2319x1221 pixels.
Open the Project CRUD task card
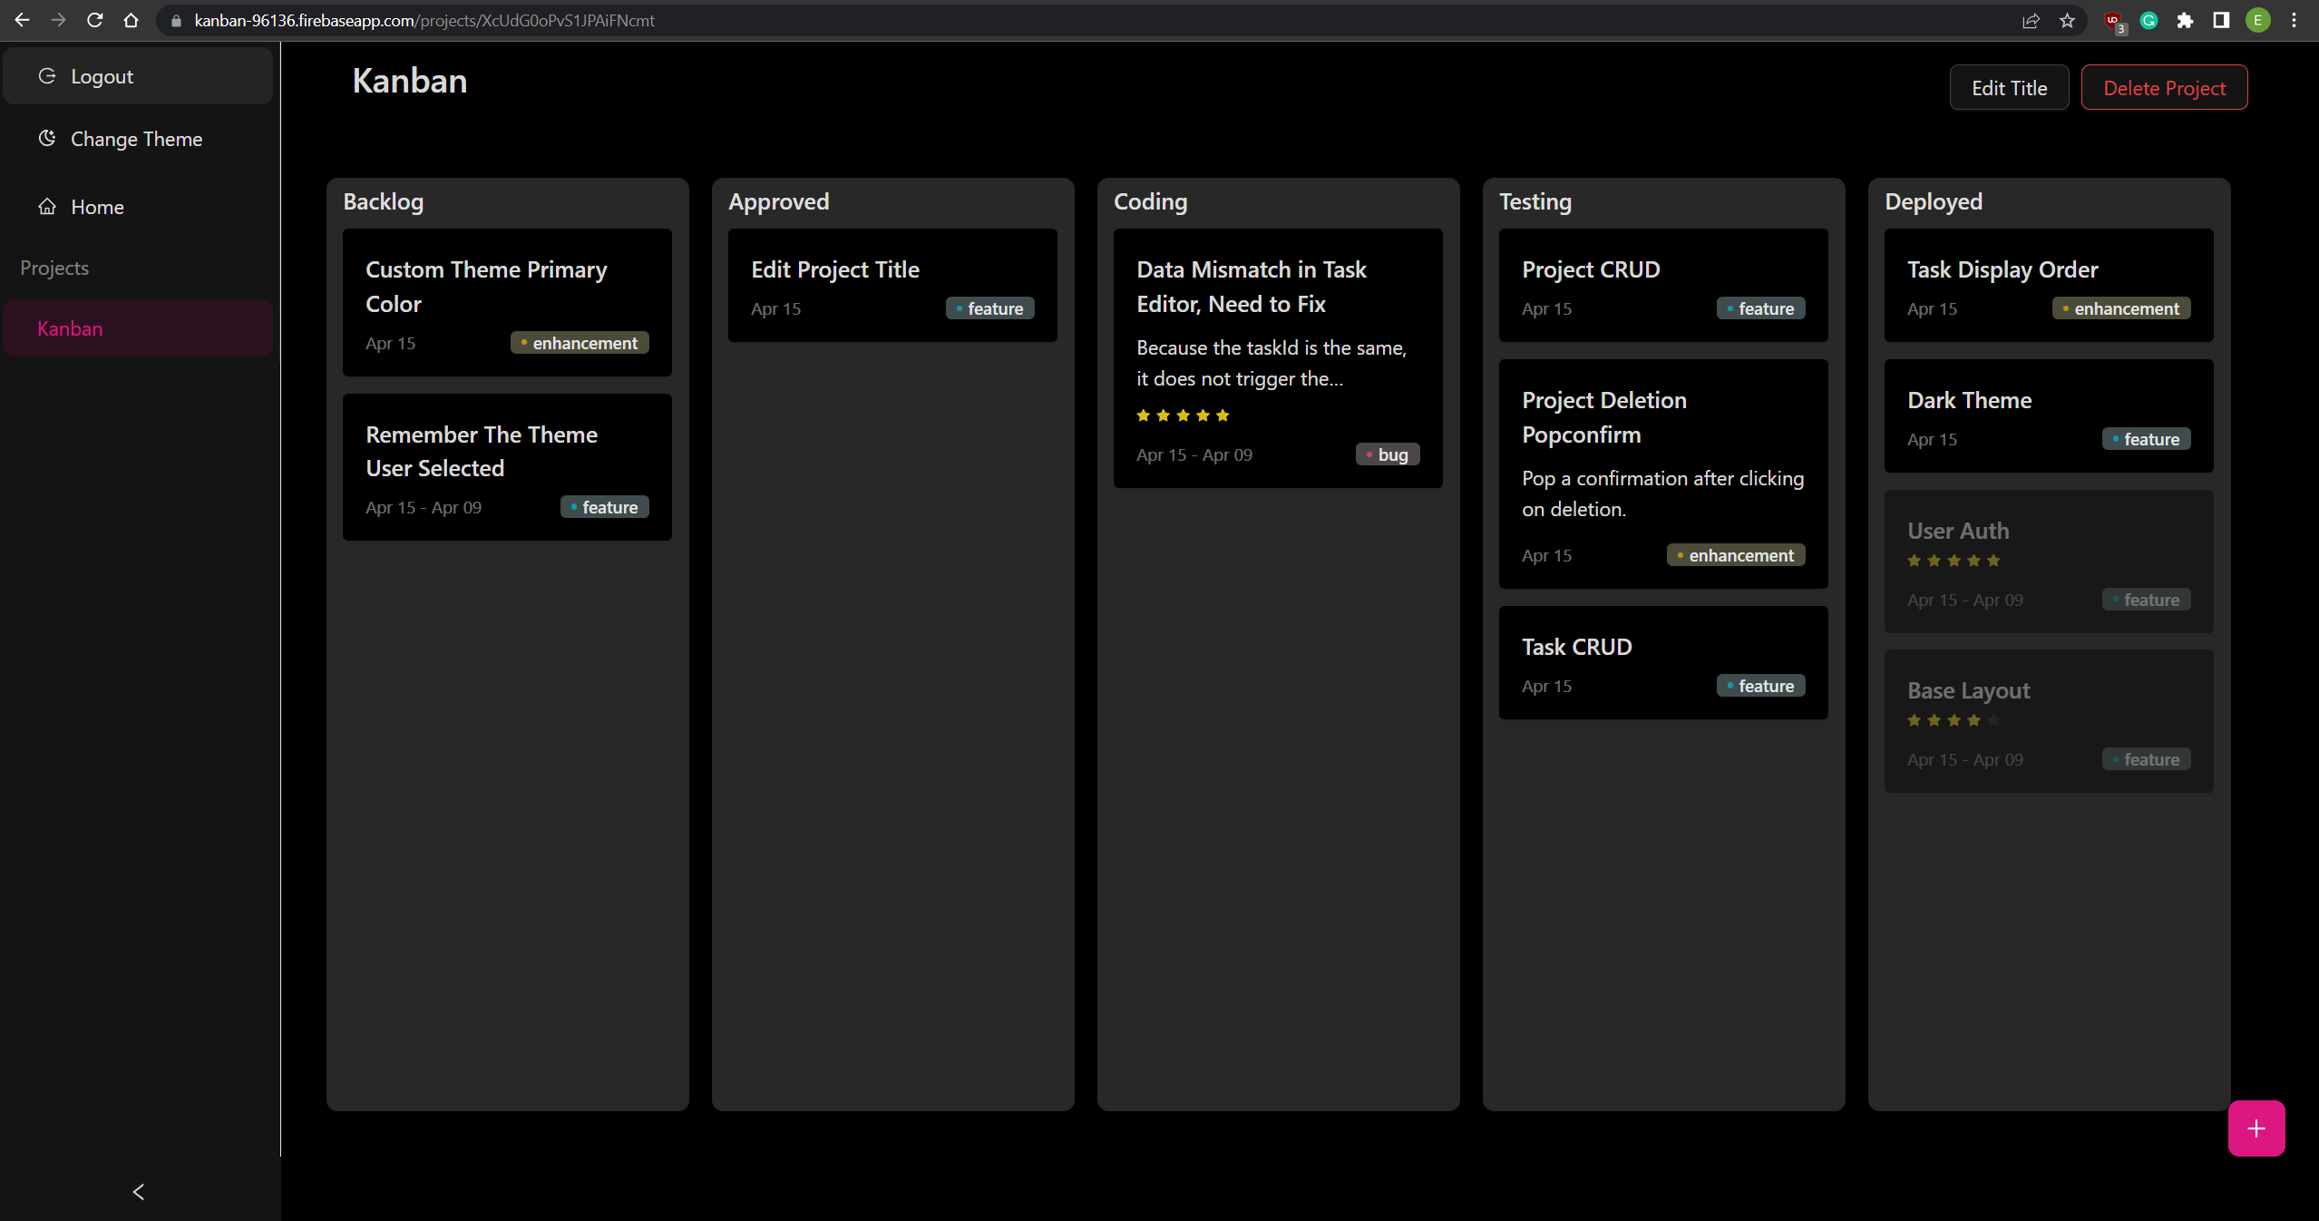coord(1662,285)
